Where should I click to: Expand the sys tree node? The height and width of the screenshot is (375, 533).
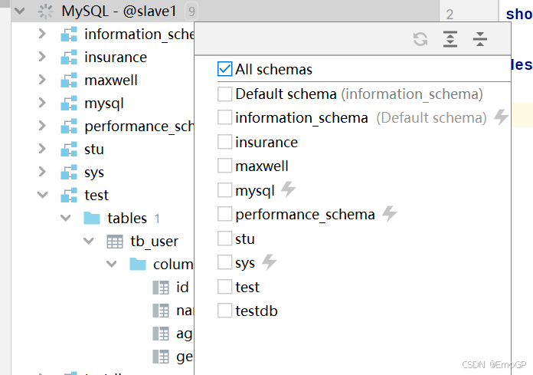[42, 172]
